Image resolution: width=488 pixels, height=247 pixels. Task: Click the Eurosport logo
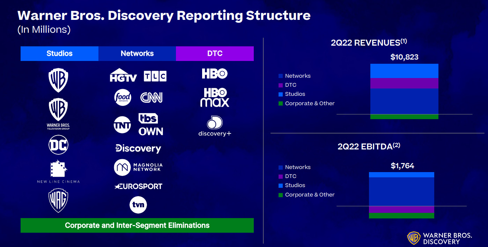[x=138, y=186]
